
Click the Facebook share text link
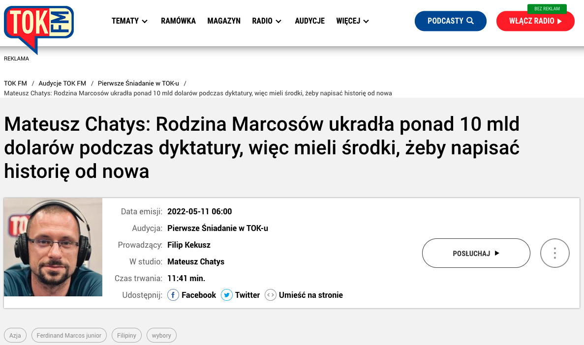pyautogui.click(x=198, y=295)
